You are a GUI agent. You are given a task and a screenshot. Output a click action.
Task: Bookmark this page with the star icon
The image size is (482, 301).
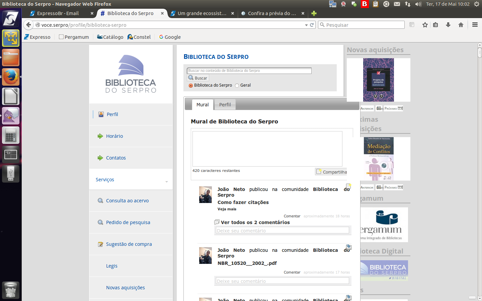click(425, 25)
